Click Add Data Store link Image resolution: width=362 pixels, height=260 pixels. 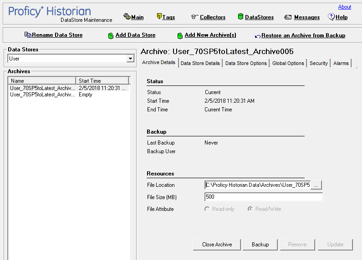[135, 35]
